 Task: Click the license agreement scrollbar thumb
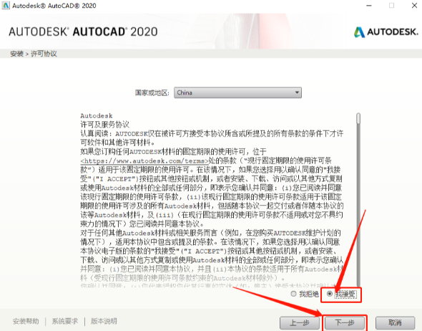coord(358,119)
